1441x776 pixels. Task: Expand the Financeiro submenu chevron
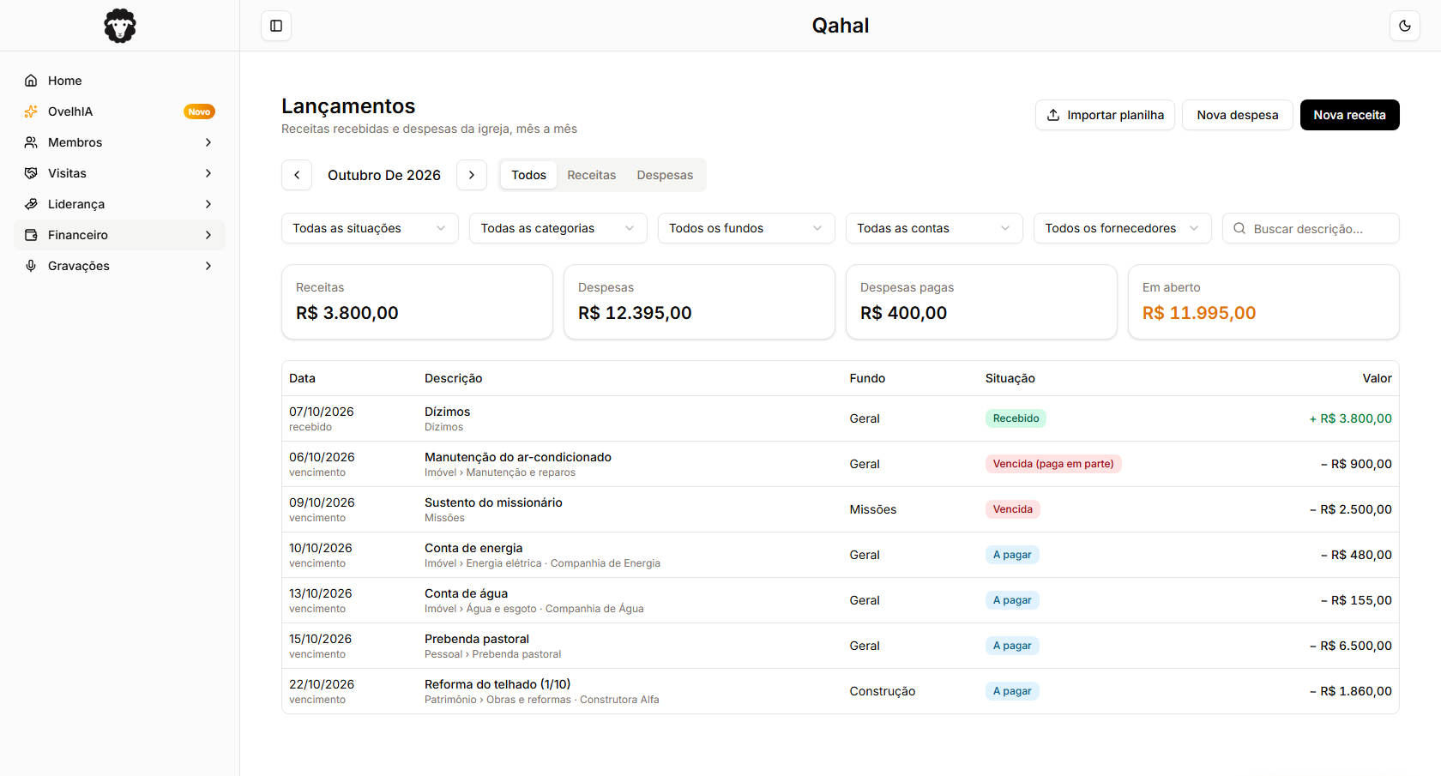click(208, 235)
